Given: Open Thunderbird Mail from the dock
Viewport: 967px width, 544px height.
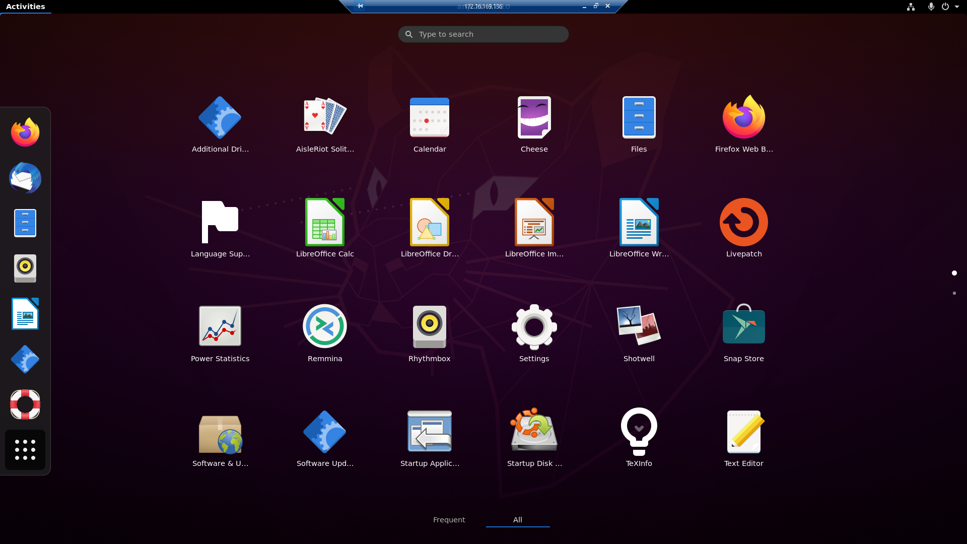Looking at the screenshot, I should click(25, 178).
